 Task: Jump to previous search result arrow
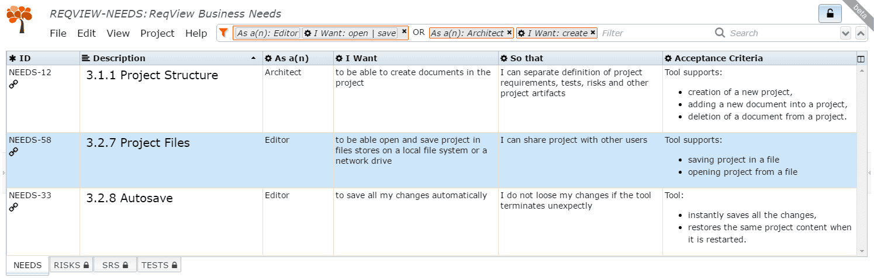pos(860,34)
